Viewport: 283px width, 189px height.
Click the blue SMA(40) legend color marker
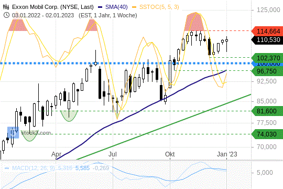100,7
